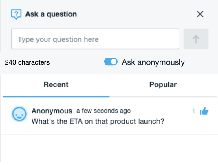Click the Anonymous author name
The image size is (218, 165).
click(x=52, y=111)
